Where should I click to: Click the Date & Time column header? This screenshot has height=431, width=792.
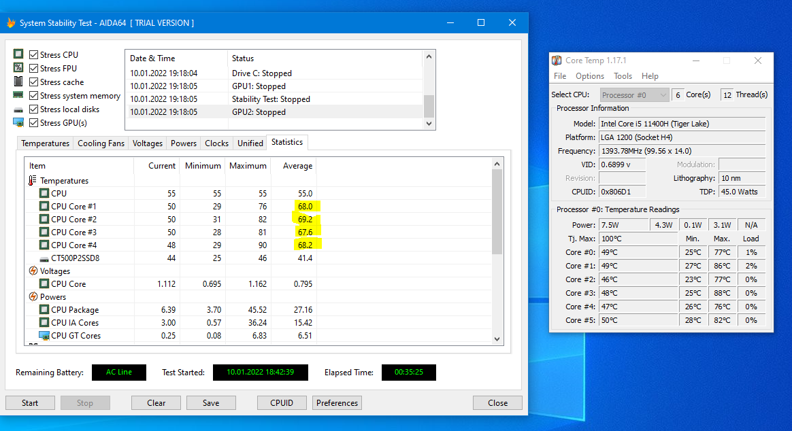point(176,58)
